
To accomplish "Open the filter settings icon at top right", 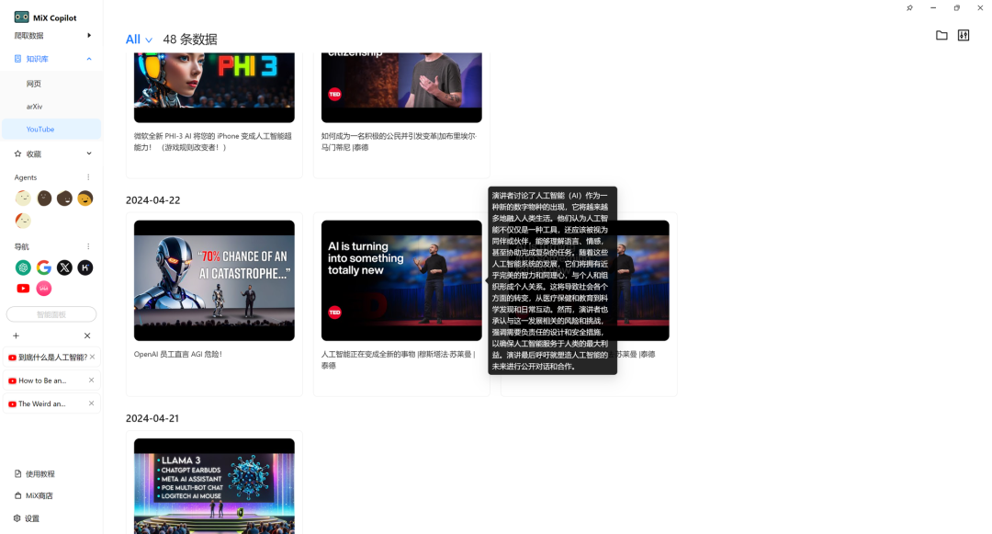I will [964, 36].
